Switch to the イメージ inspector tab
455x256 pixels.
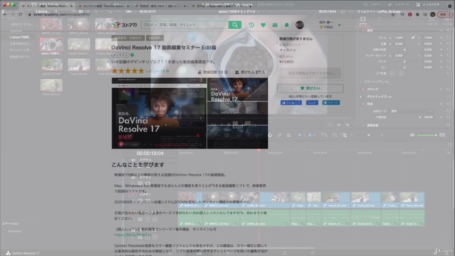tap(432, 21)
